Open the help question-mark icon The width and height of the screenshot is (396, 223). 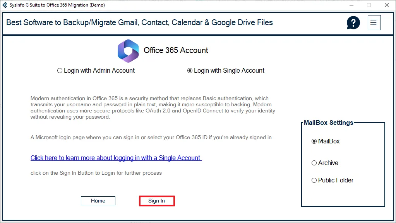pos(353,23)
